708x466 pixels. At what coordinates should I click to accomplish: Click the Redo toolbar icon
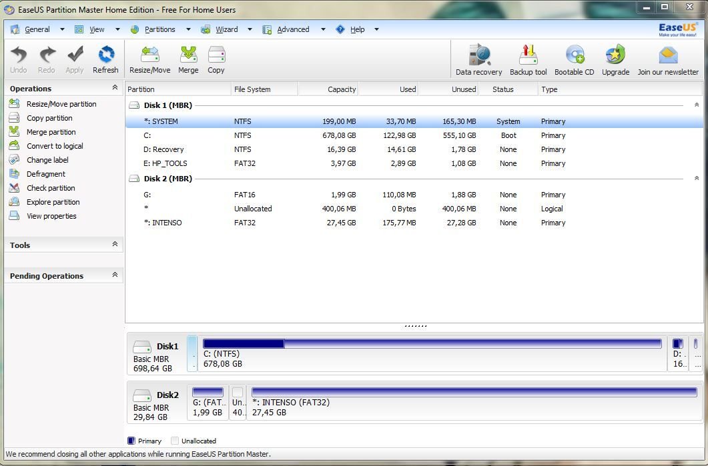pyautogui.click(x=47, y=55)
